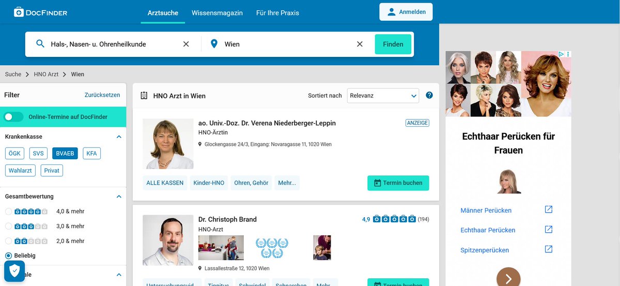Click the ALLE KASSEN tag
The image size is (620, 286).
coord(165,183)
